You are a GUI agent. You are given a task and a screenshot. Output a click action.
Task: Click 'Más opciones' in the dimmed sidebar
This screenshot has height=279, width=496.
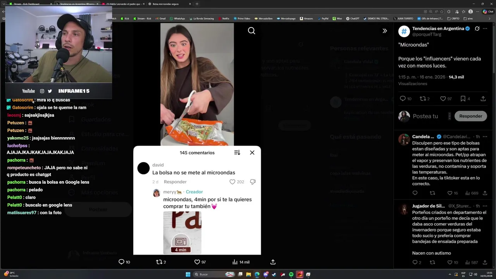coord(100,192)
